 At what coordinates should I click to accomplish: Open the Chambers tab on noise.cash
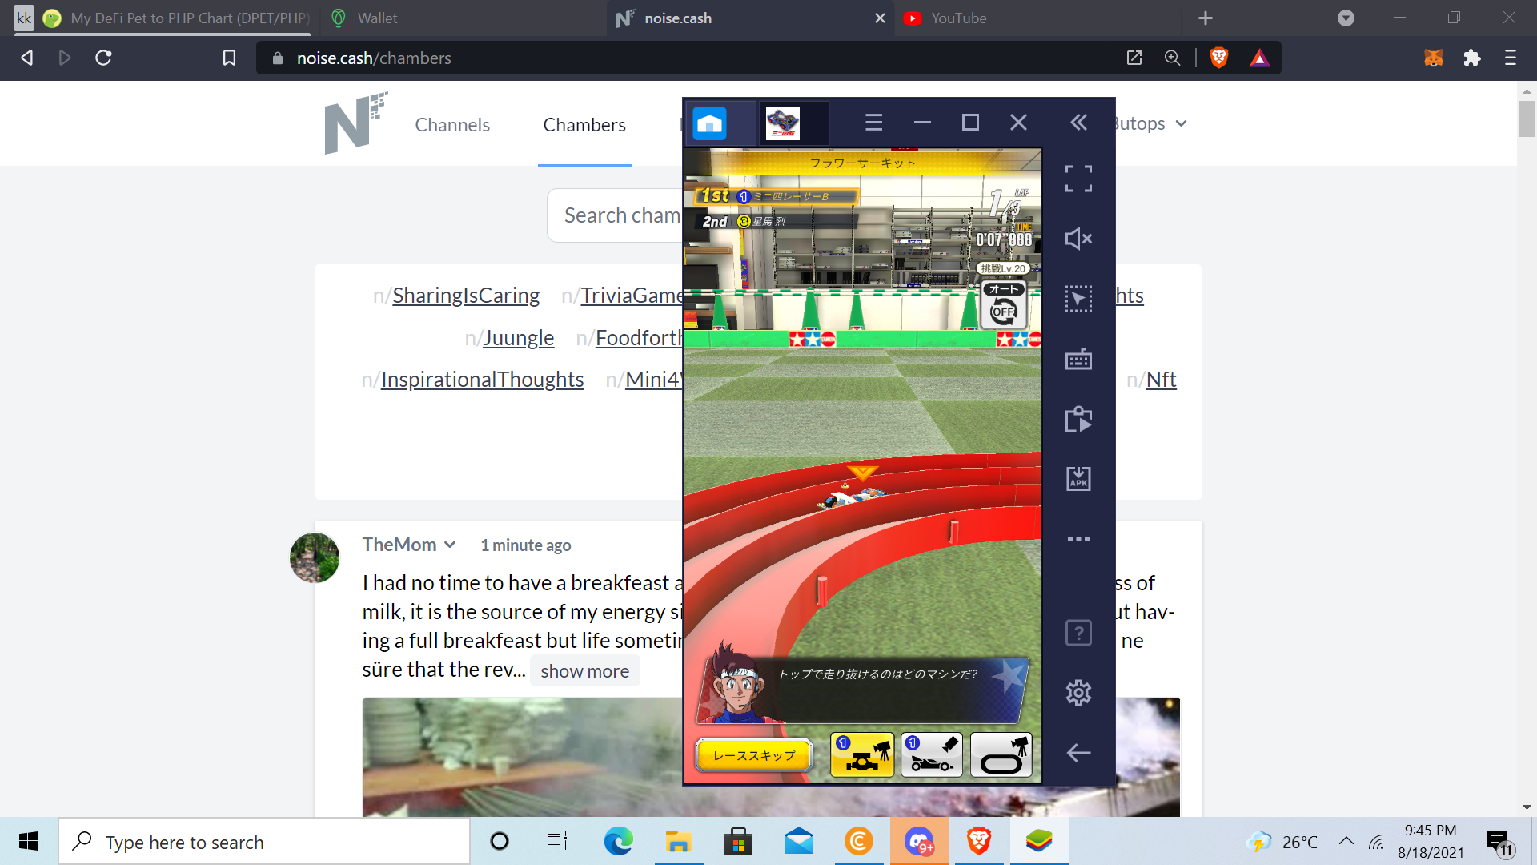point(584,125)
